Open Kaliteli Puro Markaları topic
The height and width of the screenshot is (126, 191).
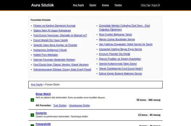[46, 55]
